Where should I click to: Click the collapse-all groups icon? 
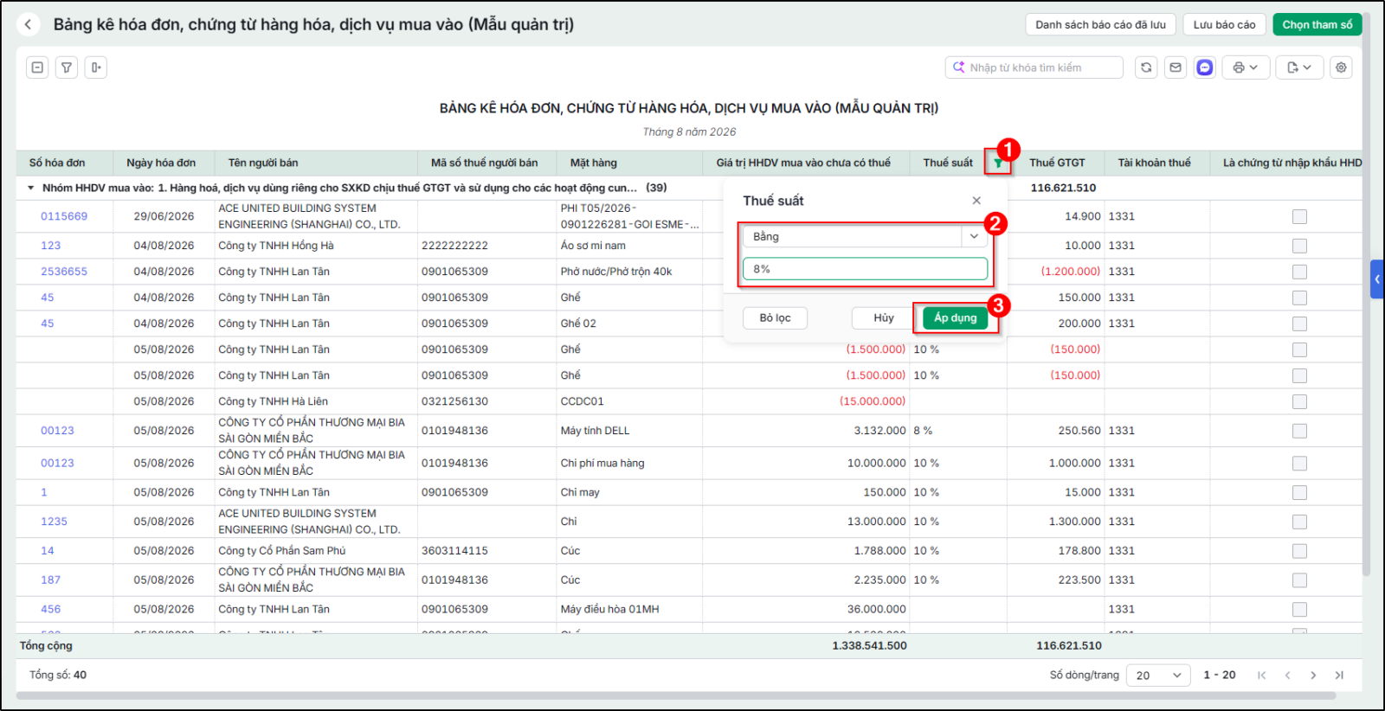point(37,67)
